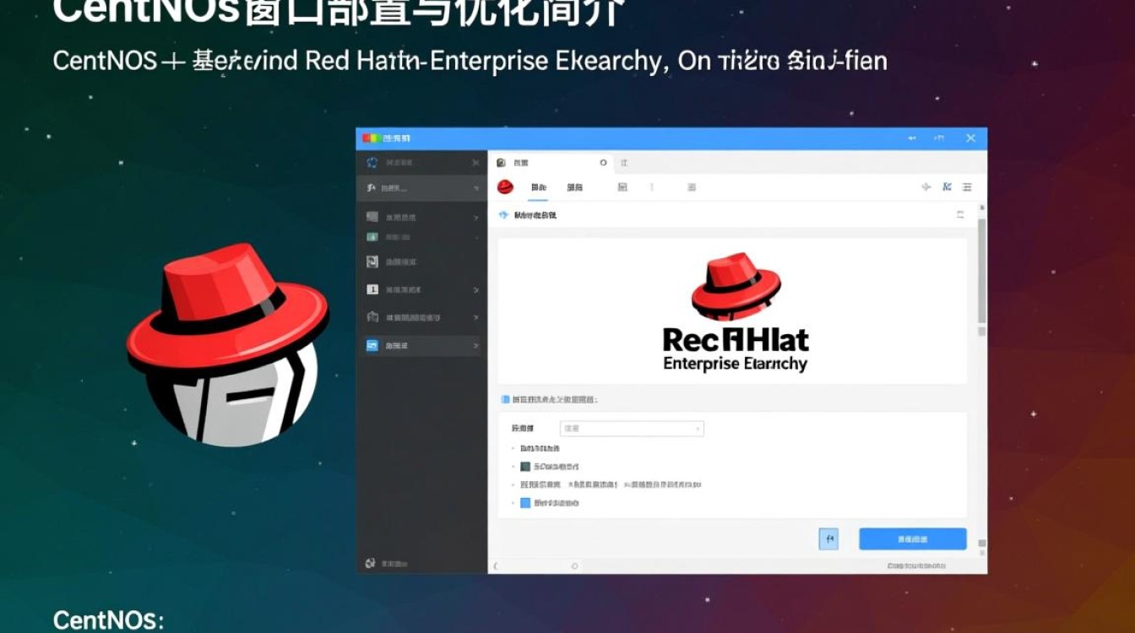Click the gray list icon in the toolbar's middle
This screenshot has height=633, width=1135.
click(691, 187)
